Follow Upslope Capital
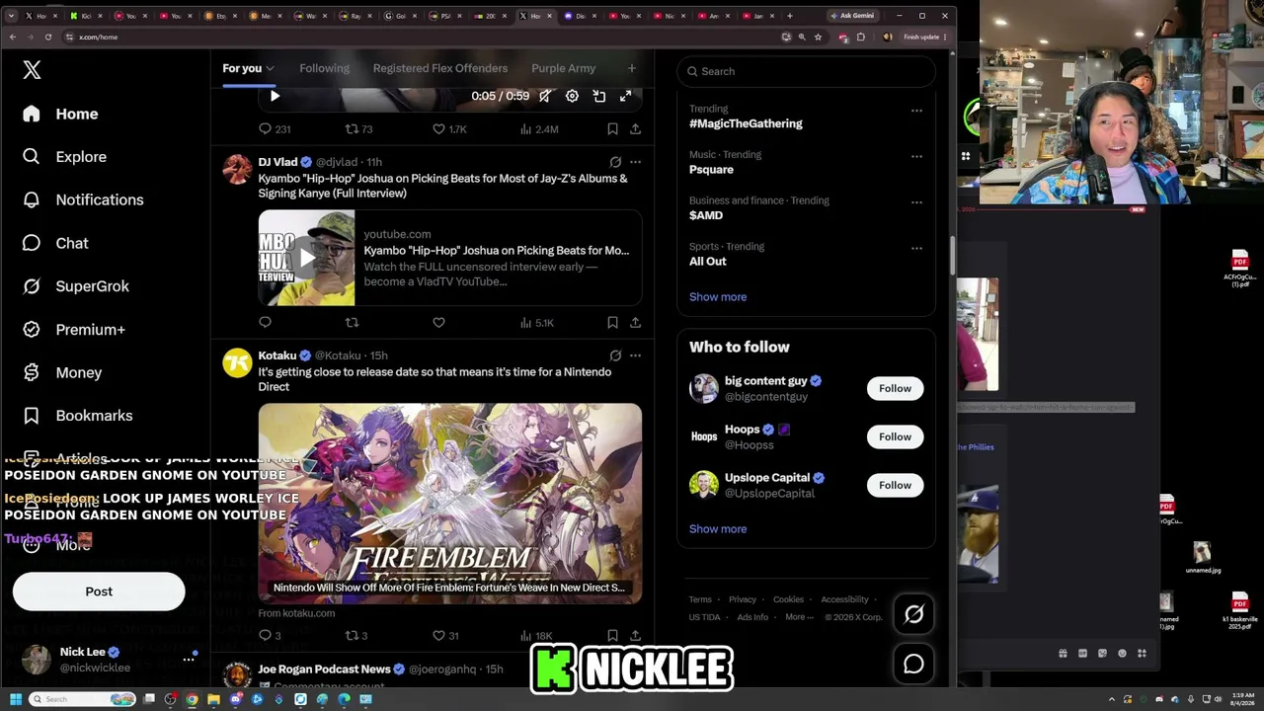The image size is (1264, 711). coord(895,485)
